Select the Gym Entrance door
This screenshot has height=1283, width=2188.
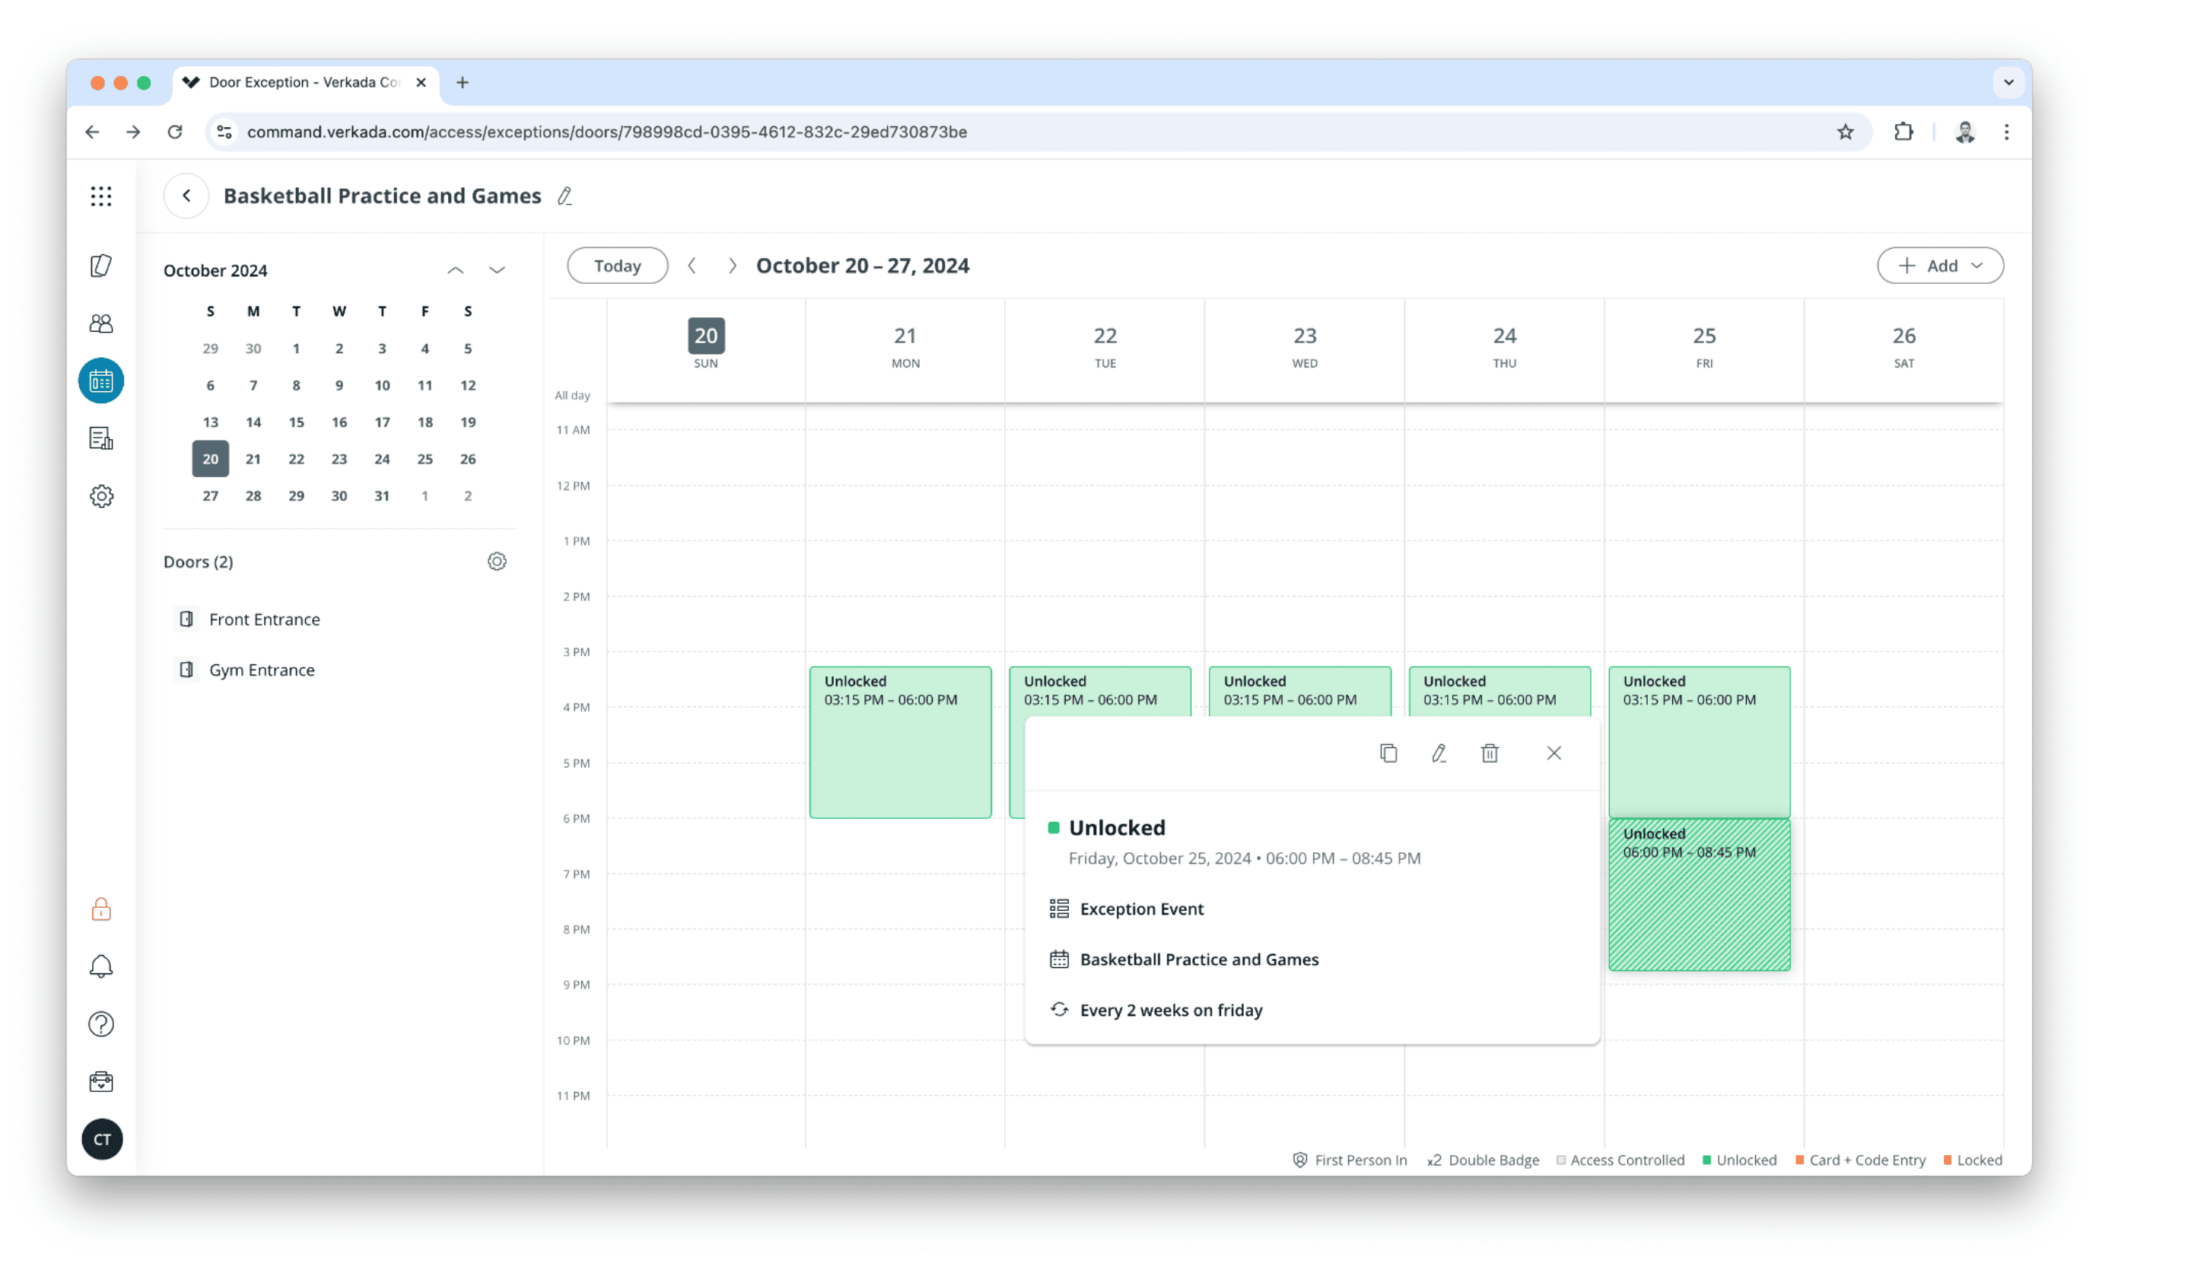point(262,670)
